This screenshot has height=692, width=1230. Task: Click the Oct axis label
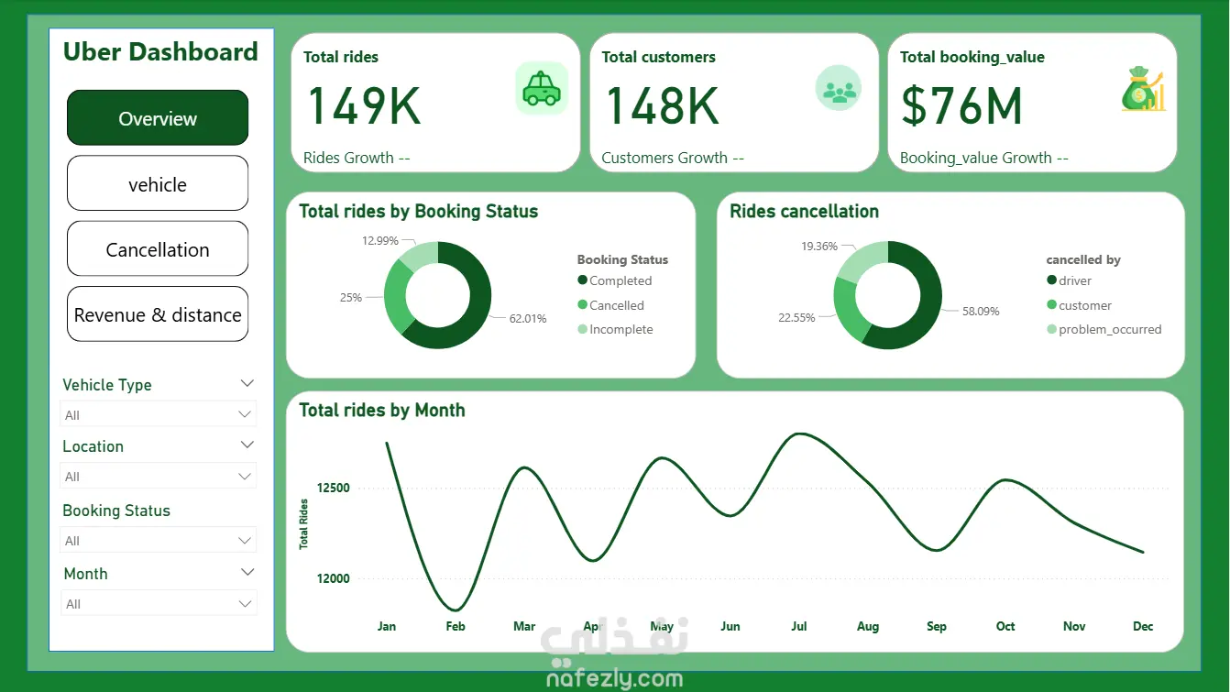pos(1005,626)
